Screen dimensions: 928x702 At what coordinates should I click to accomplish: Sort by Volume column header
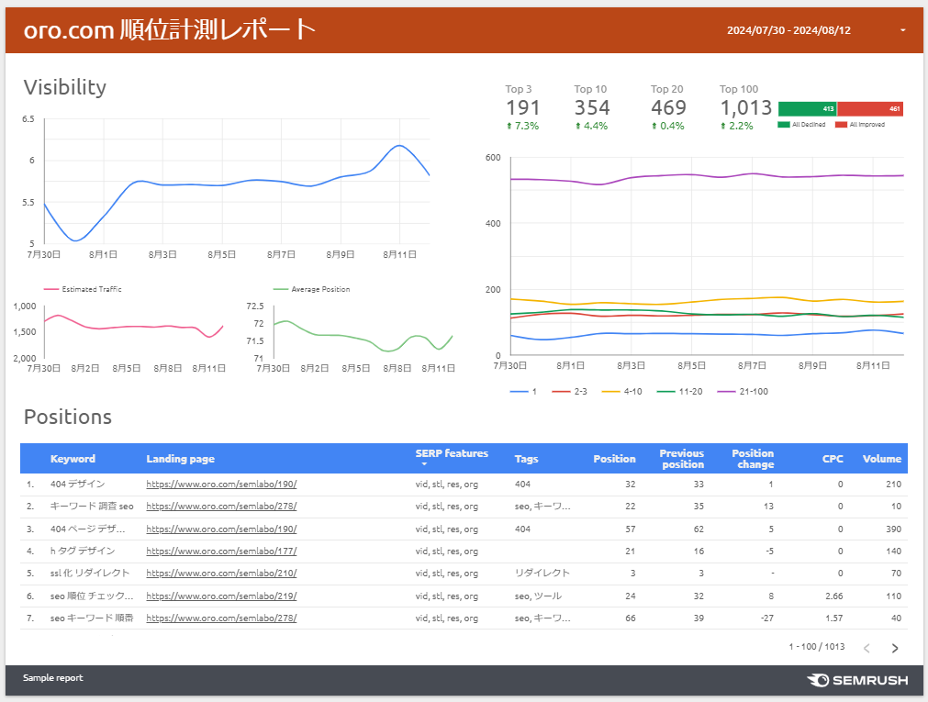tap(882, 459)
